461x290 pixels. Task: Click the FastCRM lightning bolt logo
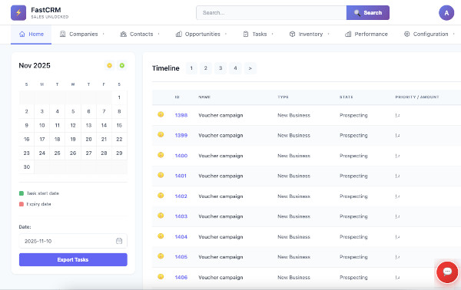(18, 12)
